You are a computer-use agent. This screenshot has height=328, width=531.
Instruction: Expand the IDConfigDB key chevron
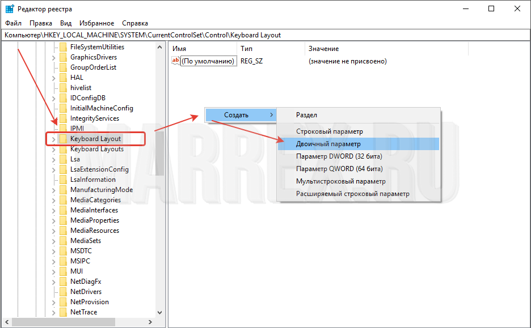53,98
